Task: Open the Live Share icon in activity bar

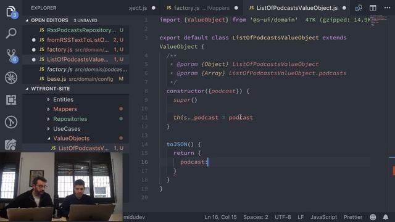Action: point(11,144)
